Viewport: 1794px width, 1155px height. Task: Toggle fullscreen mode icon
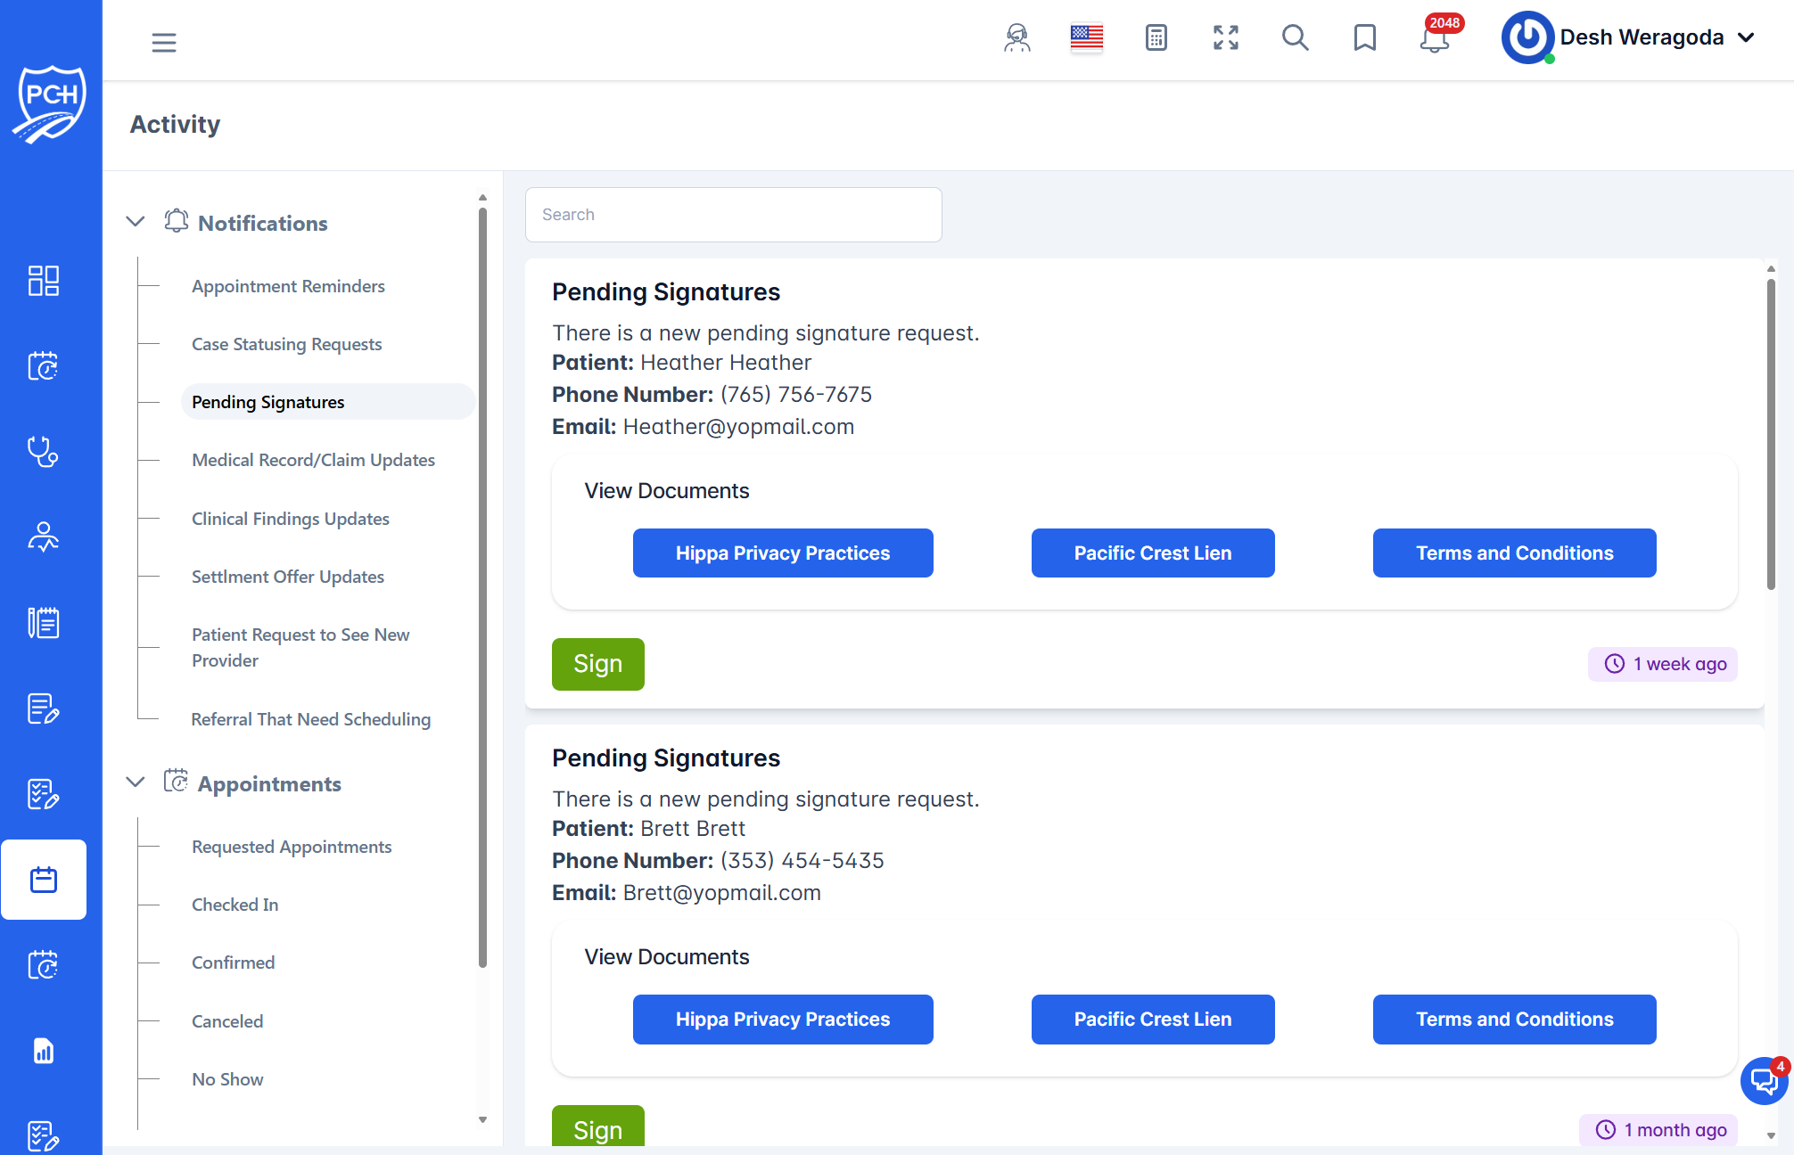pos(1226,38)
